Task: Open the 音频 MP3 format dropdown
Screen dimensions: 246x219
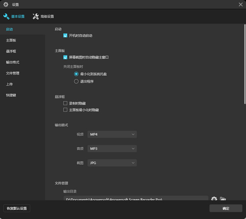Action: [x=112, y=148]
